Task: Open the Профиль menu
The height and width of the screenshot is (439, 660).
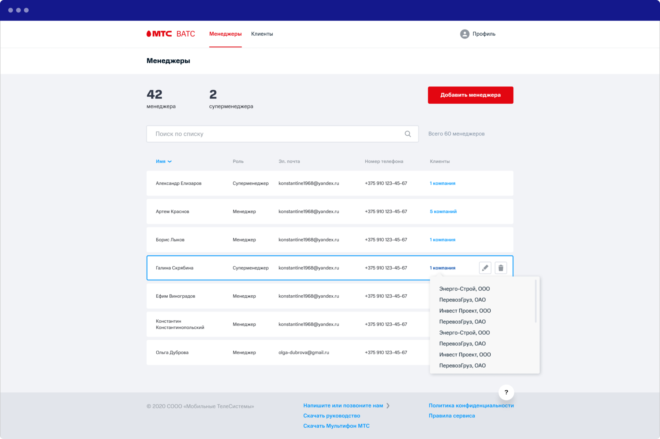Action: pyautogui.click(x=484, y=34)
